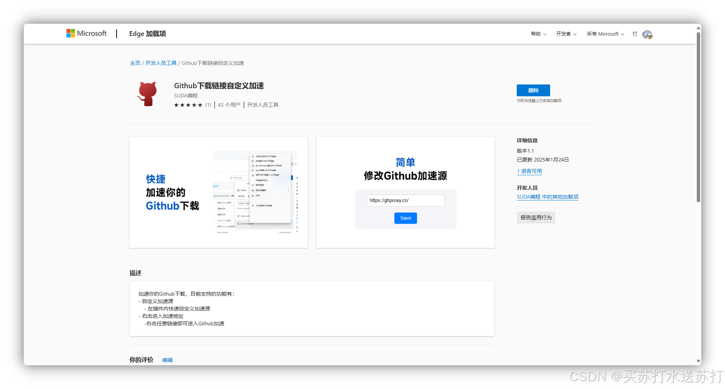Expand the 开发者 dropdown menu
725x389 pixels.
[566, 34]
